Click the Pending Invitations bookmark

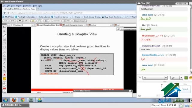(x=25, y=17)
